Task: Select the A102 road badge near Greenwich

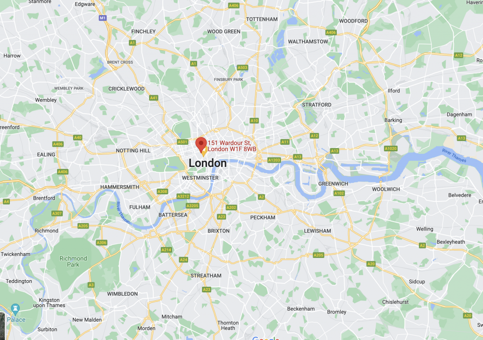Action: (339, 193)
